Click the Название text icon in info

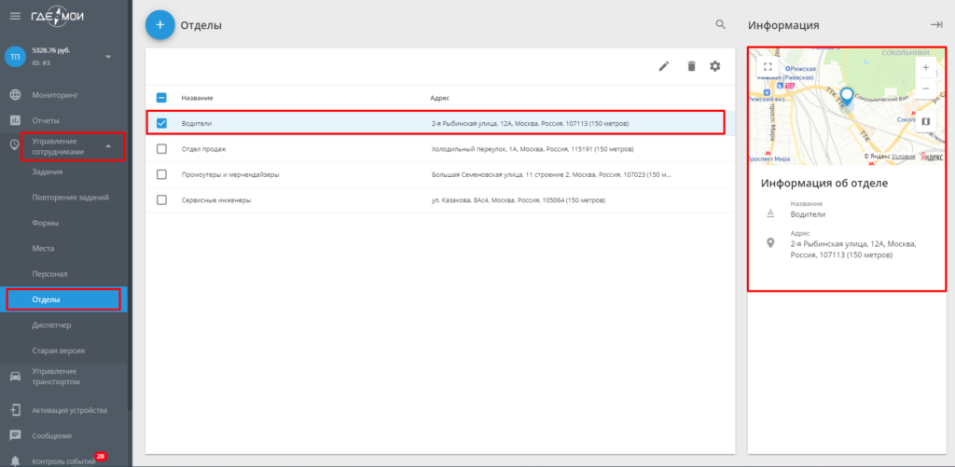pyautogui.click(x=769, y=213)
